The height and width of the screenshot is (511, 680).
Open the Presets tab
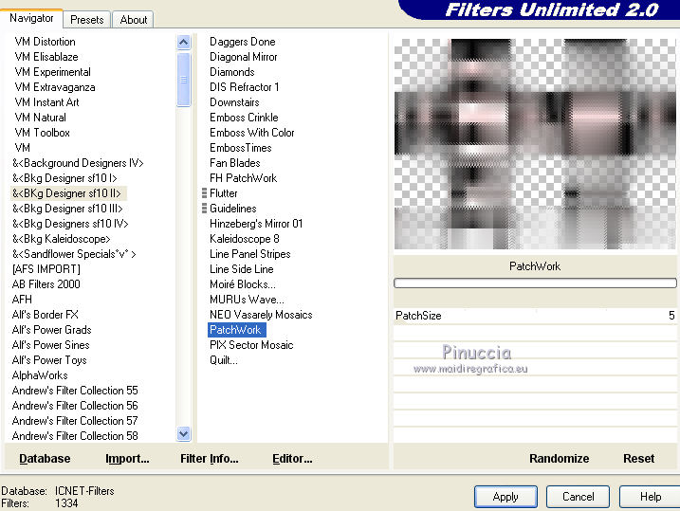click(86, 20)
